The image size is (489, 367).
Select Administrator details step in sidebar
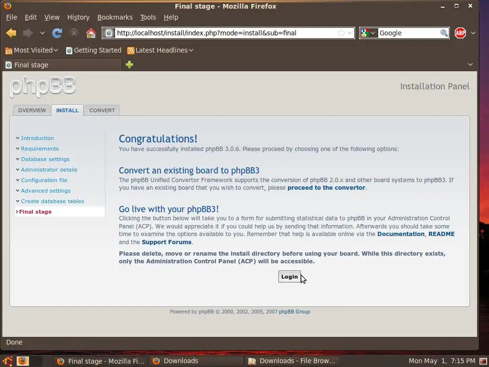coord(49,170)
